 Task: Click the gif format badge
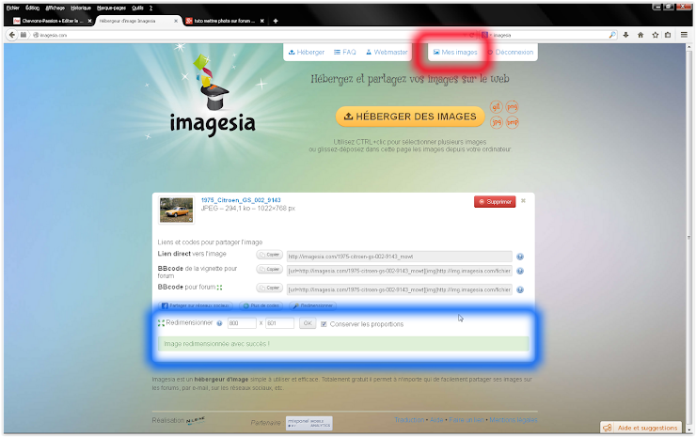[x=496, y=107]
